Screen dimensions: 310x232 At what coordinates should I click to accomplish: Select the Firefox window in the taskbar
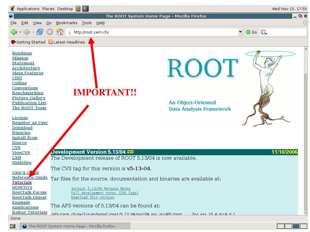pyautogui.click(x=75, y=226)
